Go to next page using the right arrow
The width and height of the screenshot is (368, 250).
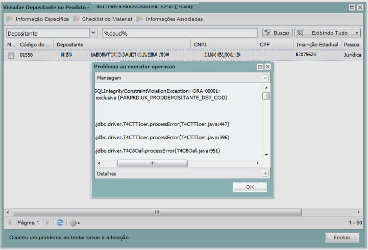pyautogui.click(x=47, y=223)
